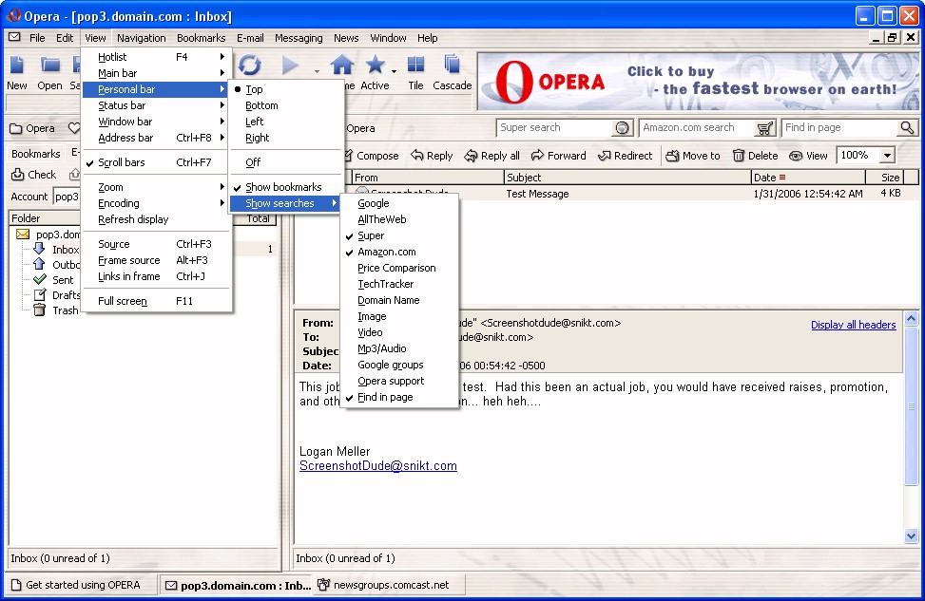Open the 100% zoom dropdown

coord(887,156)
